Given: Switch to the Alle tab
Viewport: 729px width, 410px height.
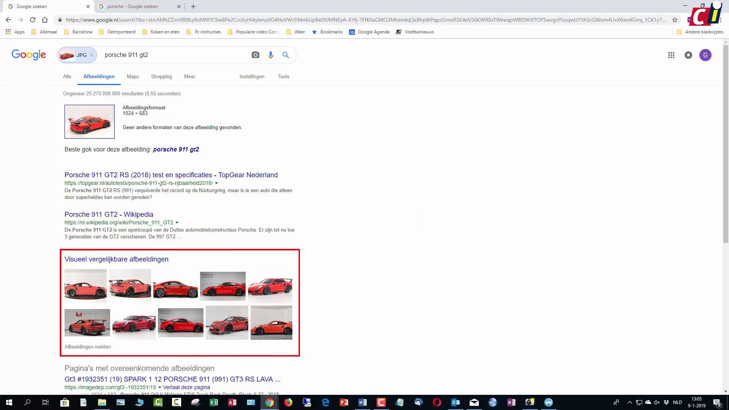Looking at the screenshot, I should point(67,76).
